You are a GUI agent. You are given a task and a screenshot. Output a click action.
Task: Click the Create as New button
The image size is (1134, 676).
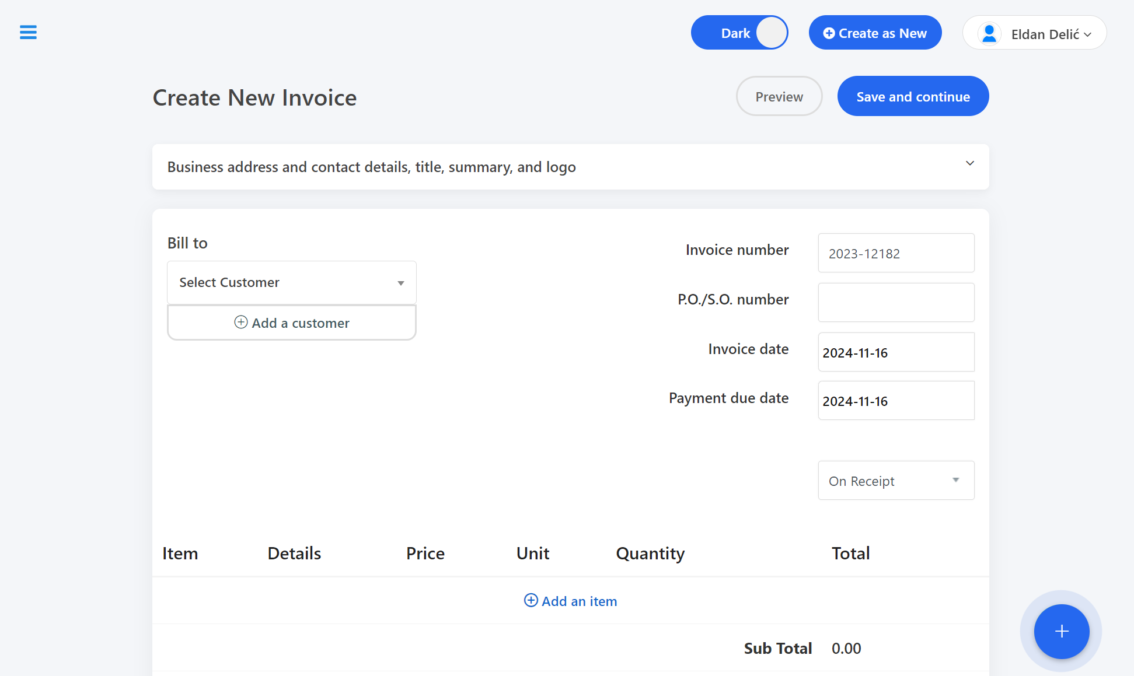point(875,33)
